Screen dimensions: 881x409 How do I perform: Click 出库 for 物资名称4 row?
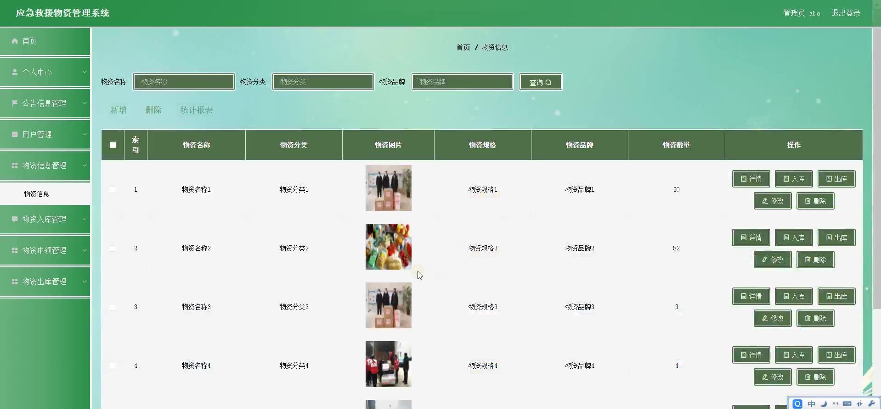coord(836,355)
